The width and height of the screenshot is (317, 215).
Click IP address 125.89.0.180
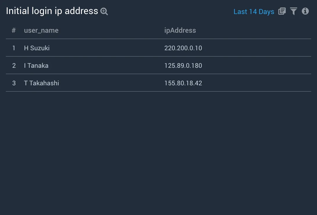coord(183,65)
